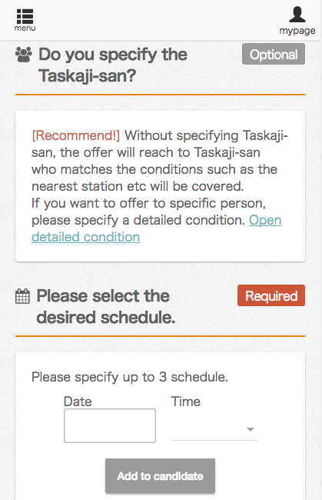Click the red [Recommend!] text
This screenshot has height=500, width=322.
(x=76, y=135)
